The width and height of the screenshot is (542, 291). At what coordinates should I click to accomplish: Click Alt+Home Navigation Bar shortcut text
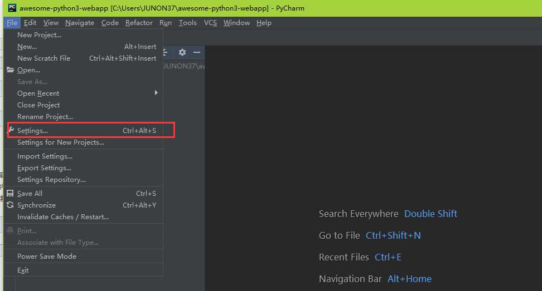[x=409, y=279]
